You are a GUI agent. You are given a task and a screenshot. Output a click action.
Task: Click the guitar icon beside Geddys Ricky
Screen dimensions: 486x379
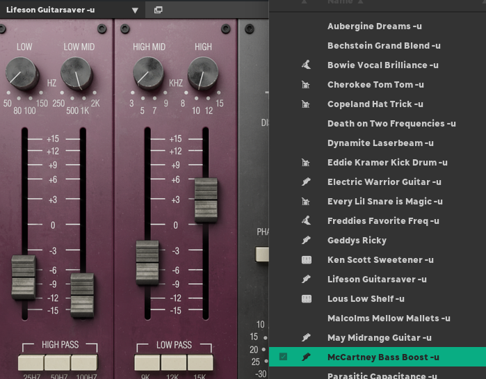[x=306, y=240]
